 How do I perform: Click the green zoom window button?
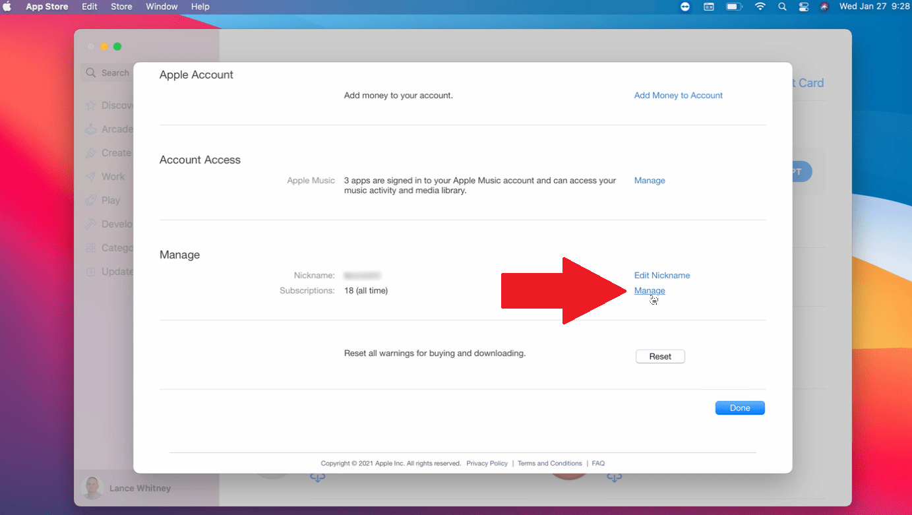(x=117, y=47)
